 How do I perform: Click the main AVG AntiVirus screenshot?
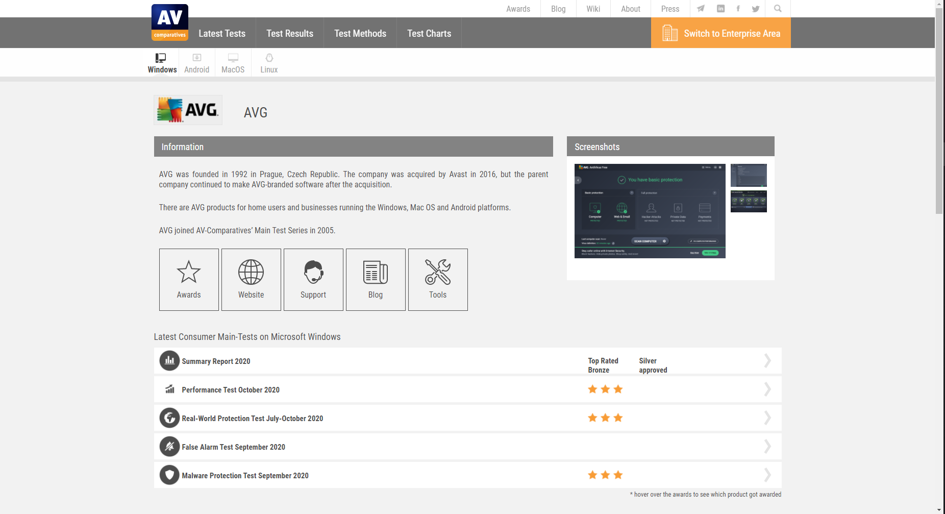point(650,211)
